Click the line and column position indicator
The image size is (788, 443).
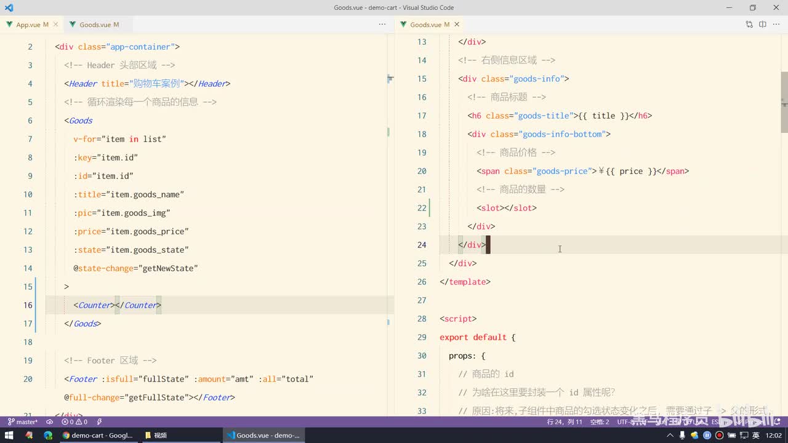click(x=565, y=422)
